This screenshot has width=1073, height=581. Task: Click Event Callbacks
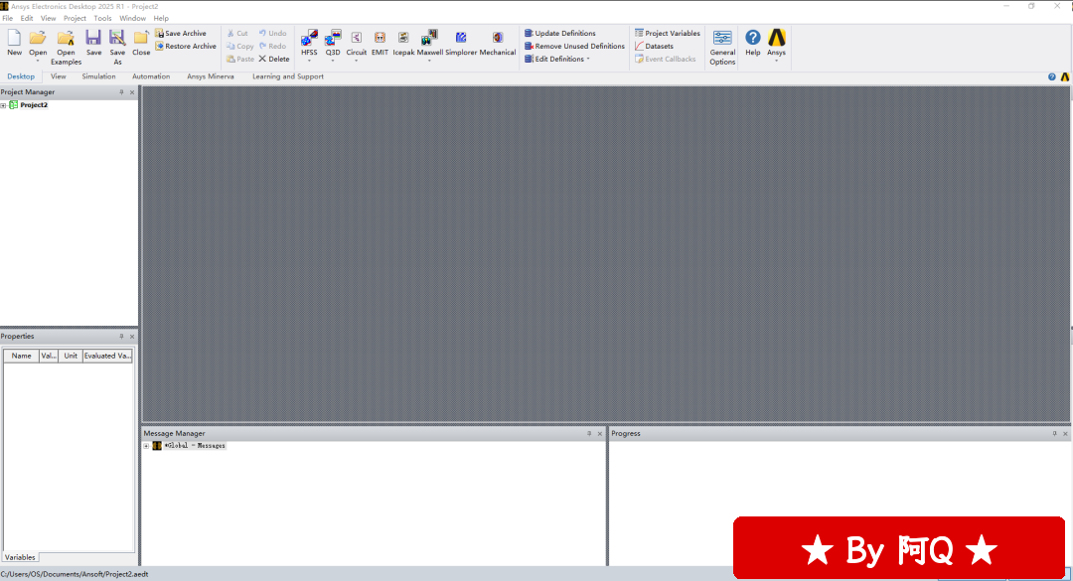[665, 59]
